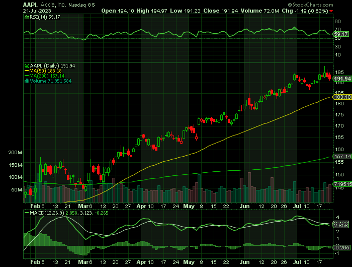Screen dimensions: 352x267
Task: Click the MA(50) 183.18 legend label
Action: 45,71
